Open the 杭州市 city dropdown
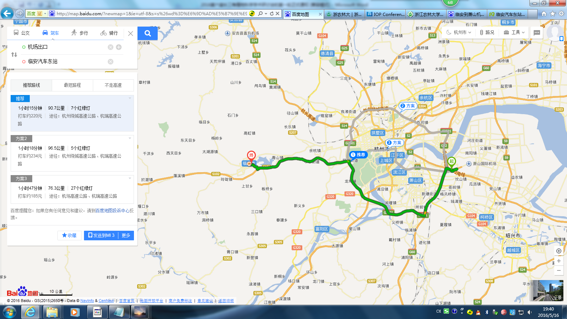The image size is (567, 319). point(459,32)
